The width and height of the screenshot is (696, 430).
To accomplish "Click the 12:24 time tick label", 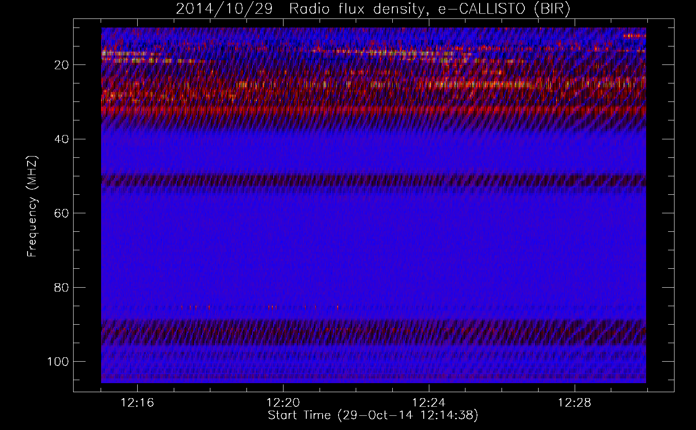I will tap(429, 403).
